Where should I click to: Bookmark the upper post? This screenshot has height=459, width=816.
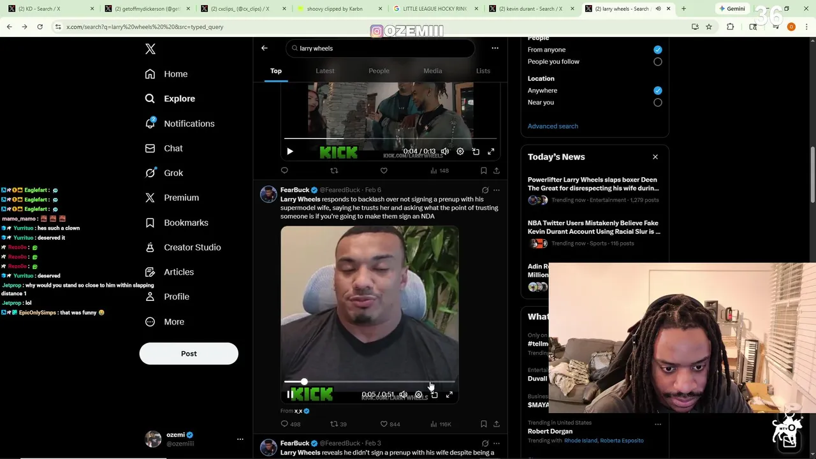(x=484, y=170)
